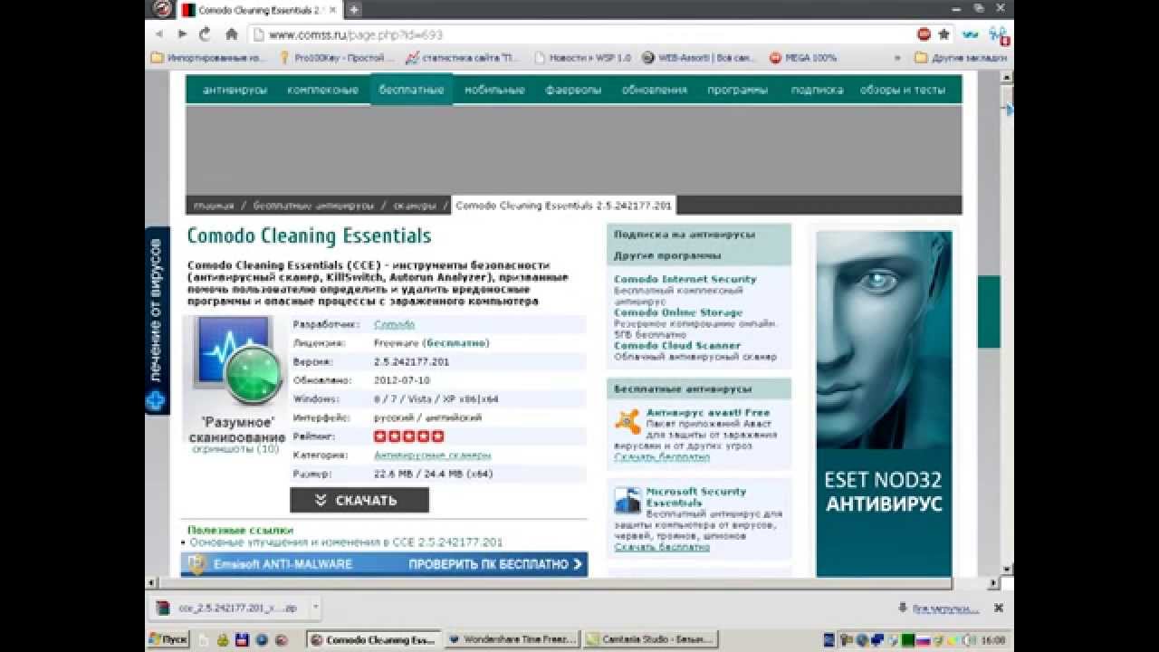Select the мобильные menu item
Viewport: 1159px width, 652px height.
coord(495,90)
